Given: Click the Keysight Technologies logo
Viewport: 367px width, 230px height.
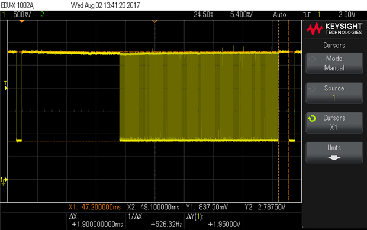Looking at the screenshot, I should point(334,29).
